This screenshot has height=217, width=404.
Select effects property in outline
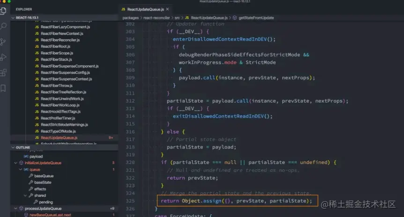coord(40,189)
